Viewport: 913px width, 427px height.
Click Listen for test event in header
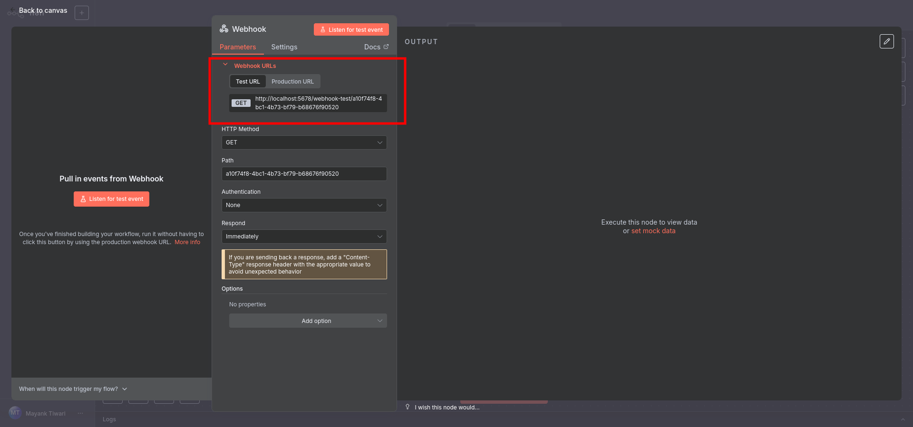point(351,29)
